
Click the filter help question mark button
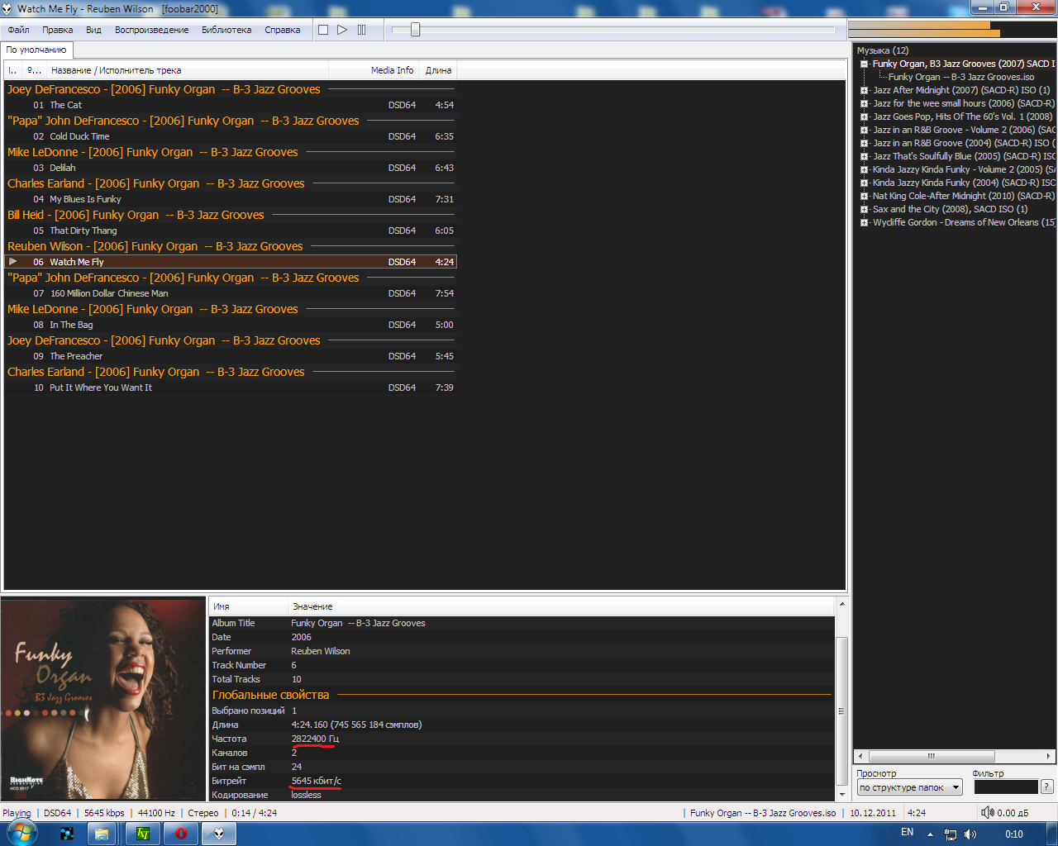1047,787
